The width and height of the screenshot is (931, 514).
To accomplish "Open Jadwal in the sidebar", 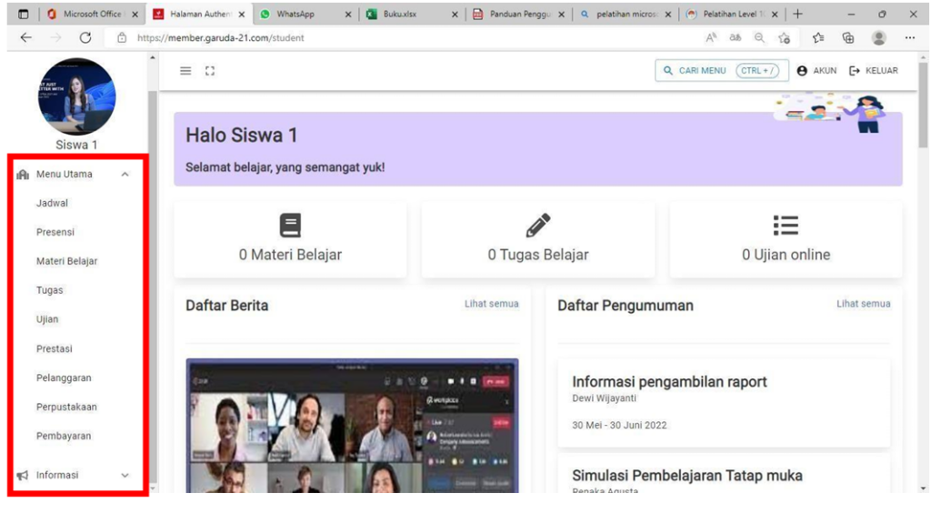I will click(52, 203).
